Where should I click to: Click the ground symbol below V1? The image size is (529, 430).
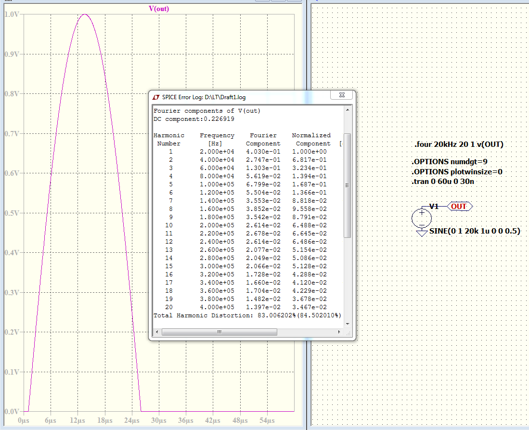[422, 233]
